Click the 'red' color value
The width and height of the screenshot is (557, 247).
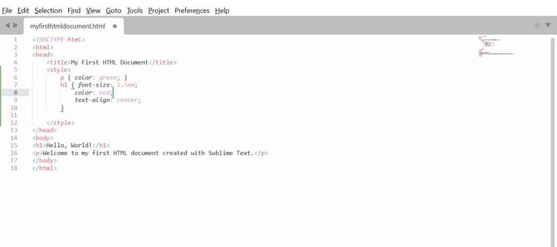[x=104, y=93]
